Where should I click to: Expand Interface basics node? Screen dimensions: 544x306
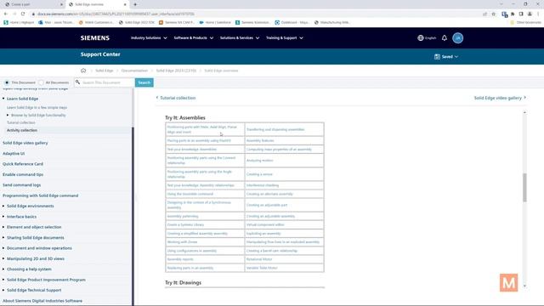point(3,217)
